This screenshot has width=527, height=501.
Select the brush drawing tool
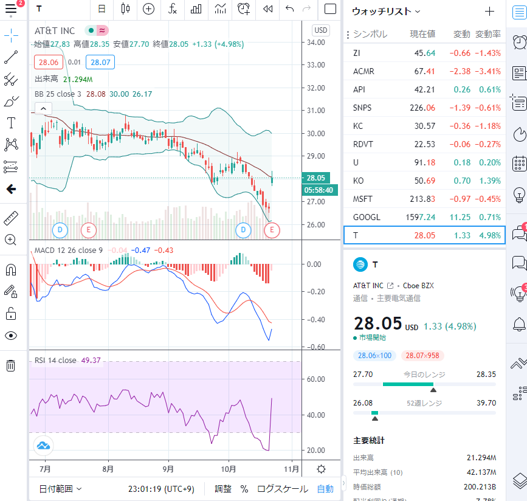(11, 101)
